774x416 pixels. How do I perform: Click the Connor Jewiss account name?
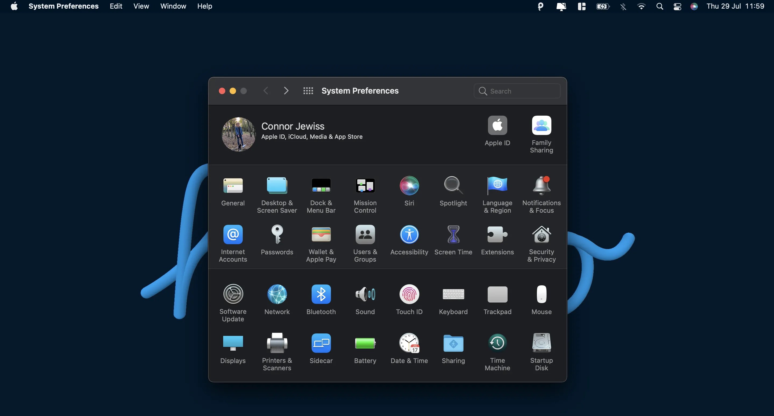click(293, 126)
